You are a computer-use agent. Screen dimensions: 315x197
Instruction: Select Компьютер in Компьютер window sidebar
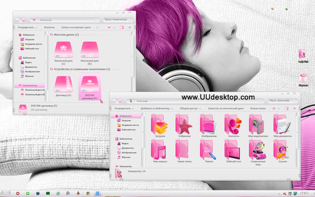[x=29, y=85]
